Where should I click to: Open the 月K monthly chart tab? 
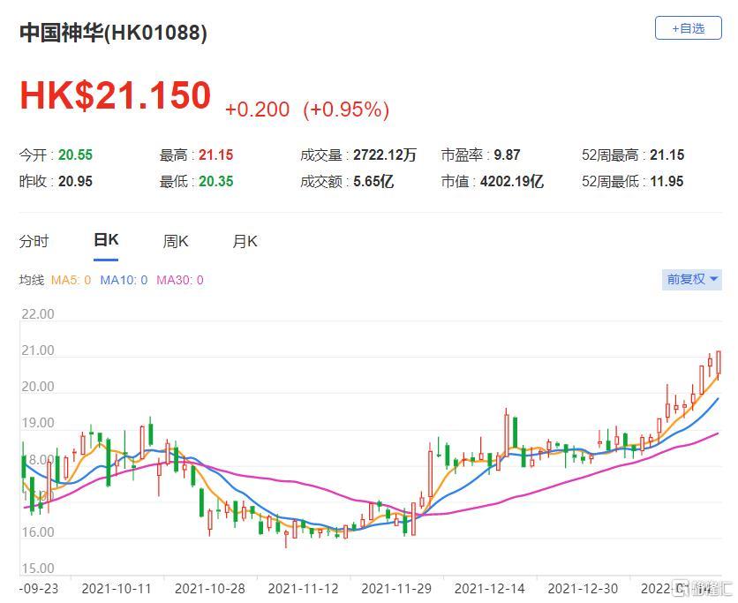coord(245,242)
